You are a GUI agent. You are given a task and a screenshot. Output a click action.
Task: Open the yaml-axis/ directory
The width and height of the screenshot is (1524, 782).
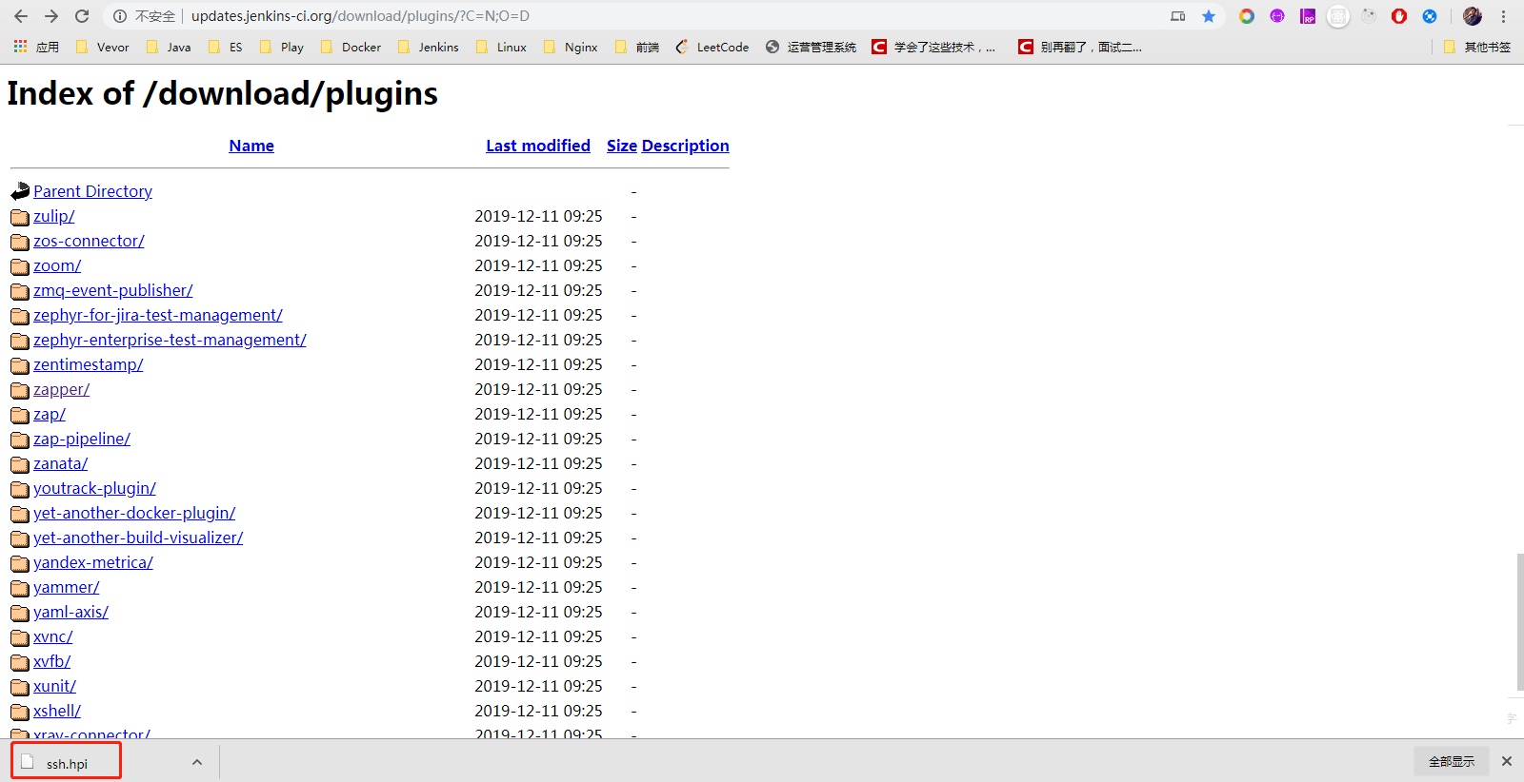70,612
